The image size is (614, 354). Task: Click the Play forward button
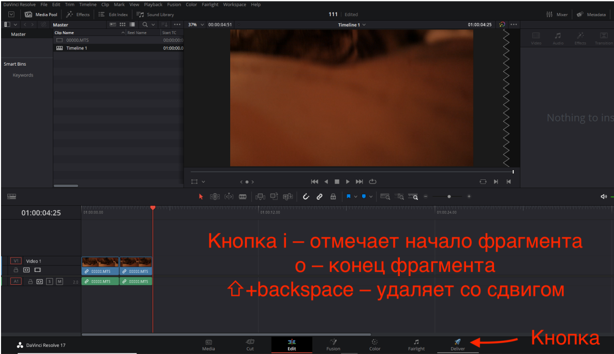[347, 181]
